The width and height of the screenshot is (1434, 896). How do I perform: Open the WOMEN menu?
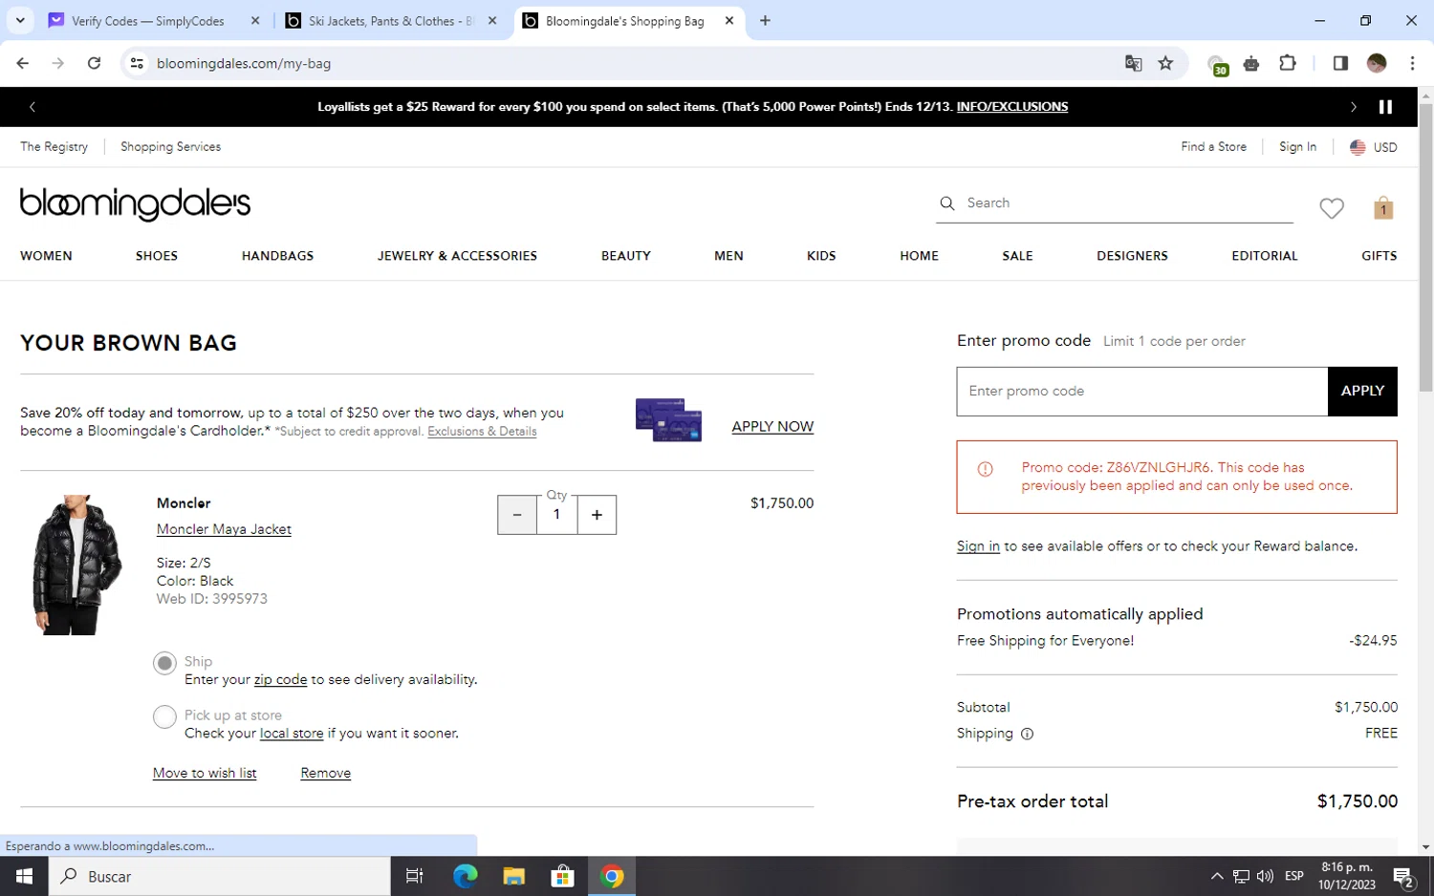(46, 256)
